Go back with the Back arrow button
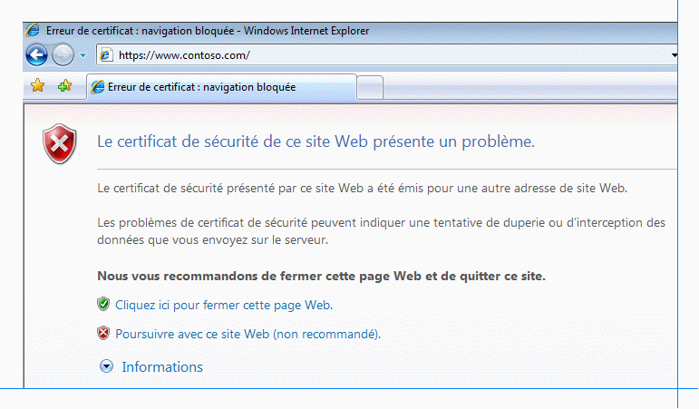The image size is (699, 409). pos(36,55)
